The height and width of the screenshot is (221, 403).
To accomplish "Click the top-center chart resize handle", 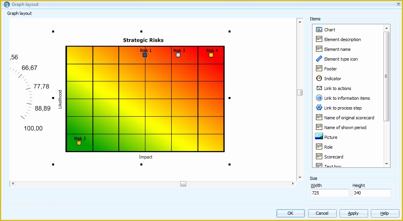I will (x=141, y=31).
